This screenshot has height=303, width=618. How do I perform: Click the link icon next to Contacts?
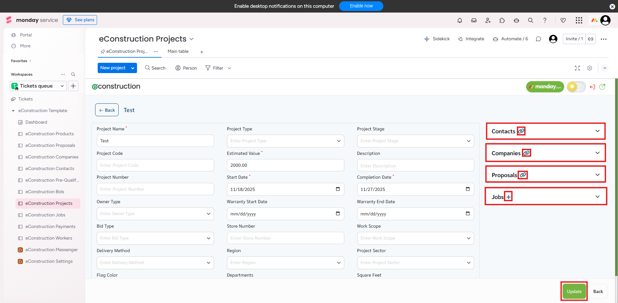[521, 131]
